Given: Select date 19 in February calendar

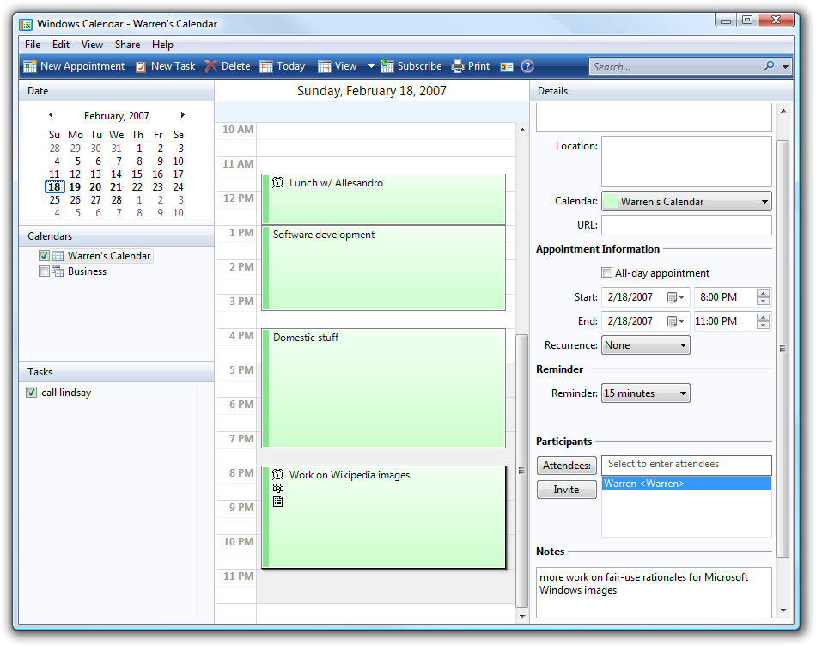Looking at the screenshot, I should tap(75, 187).
